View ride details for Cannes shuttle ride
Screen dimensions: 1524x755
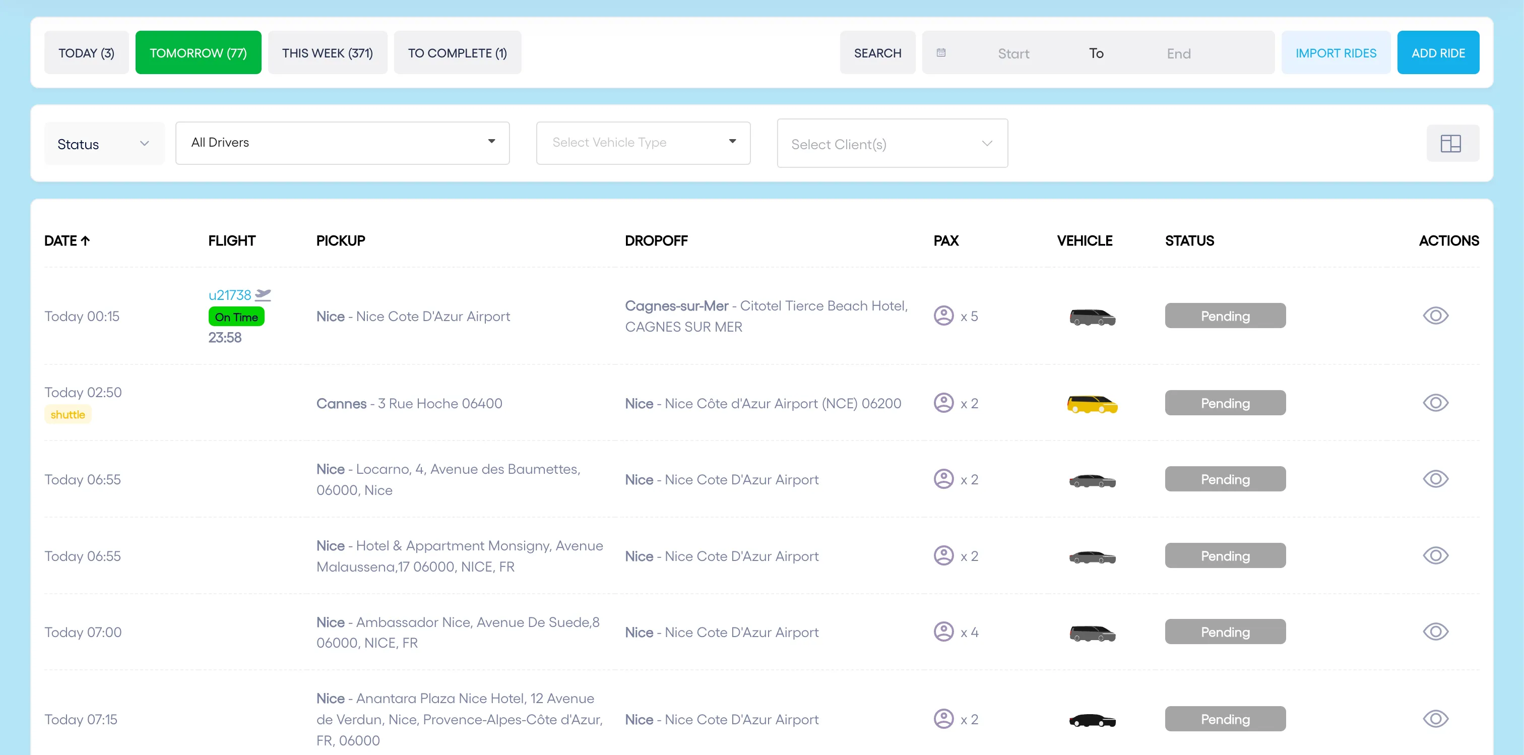[1435, 403]
